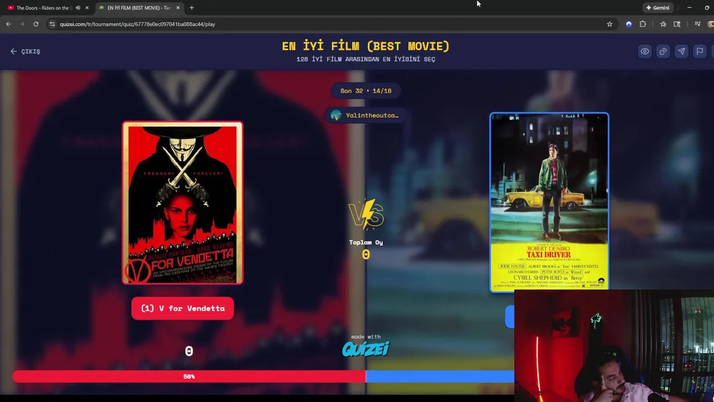Image resolution: width=714 pixels, height=402 pixels.
Task: Click the paper plane send icon
Action: [682, 51]
